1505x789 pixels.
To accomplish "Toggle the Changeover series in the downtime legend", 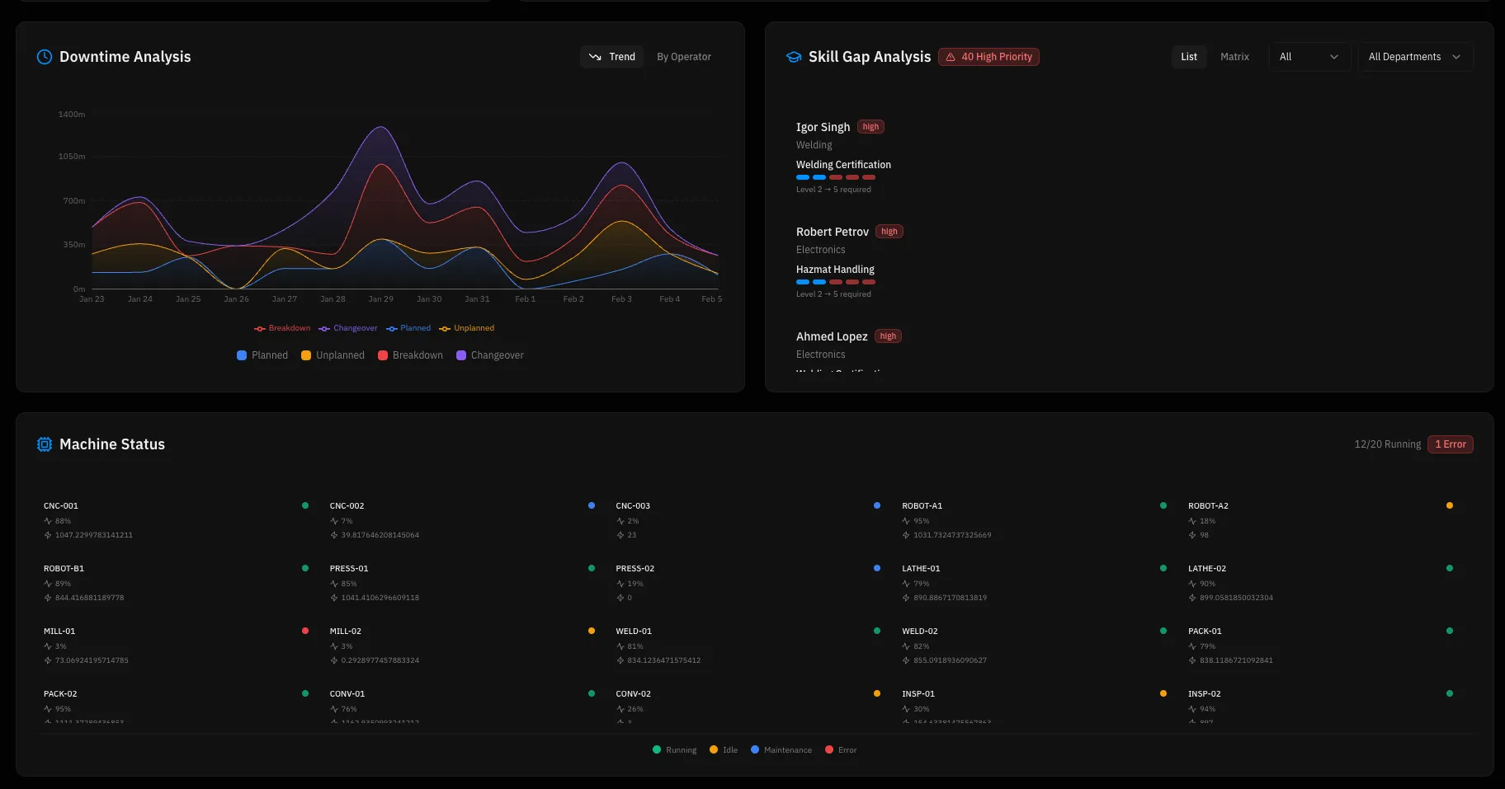I will pos(490,355).
